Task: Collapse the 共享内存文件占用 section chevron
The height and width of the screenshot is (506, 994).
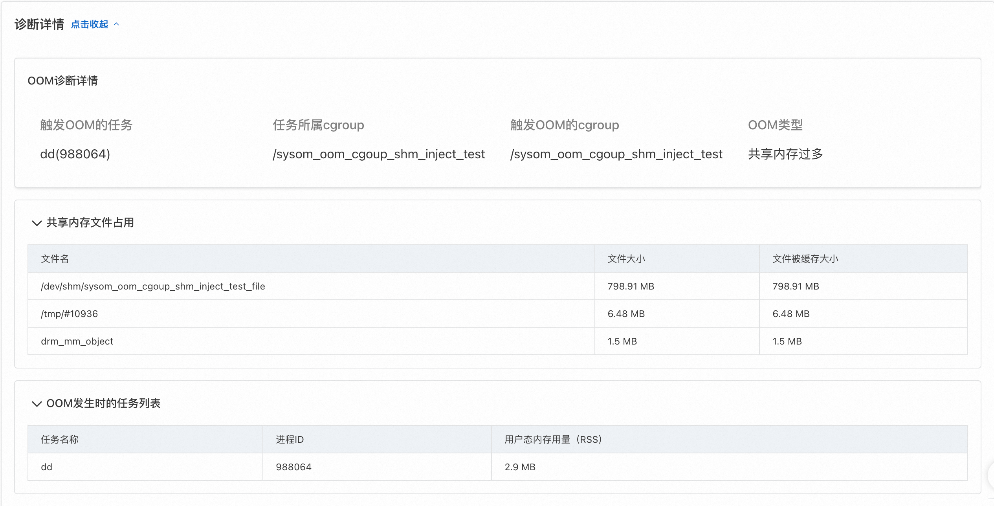Action: pos(37,223)
